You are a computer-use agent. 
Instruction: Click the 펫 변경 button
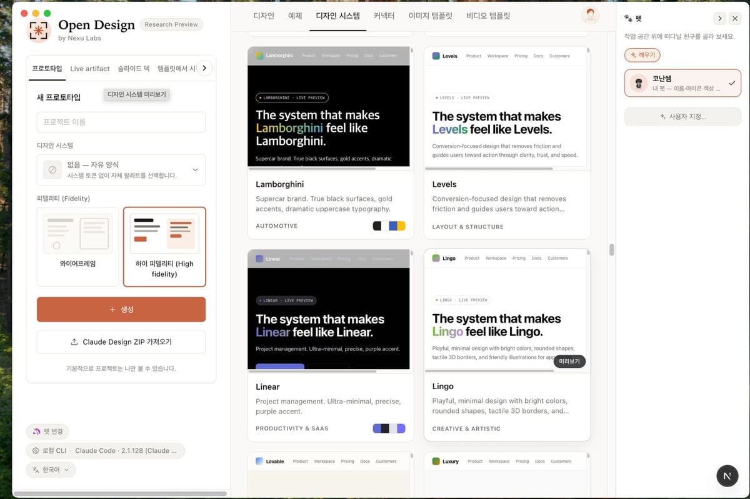(x=48, y=432)
